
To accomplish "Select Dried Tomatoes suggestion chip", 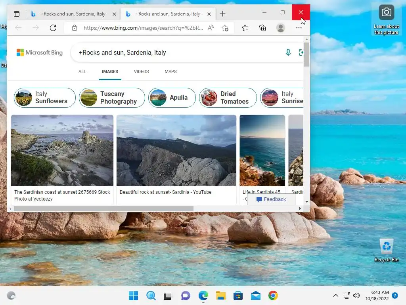I will pos(228,98).
